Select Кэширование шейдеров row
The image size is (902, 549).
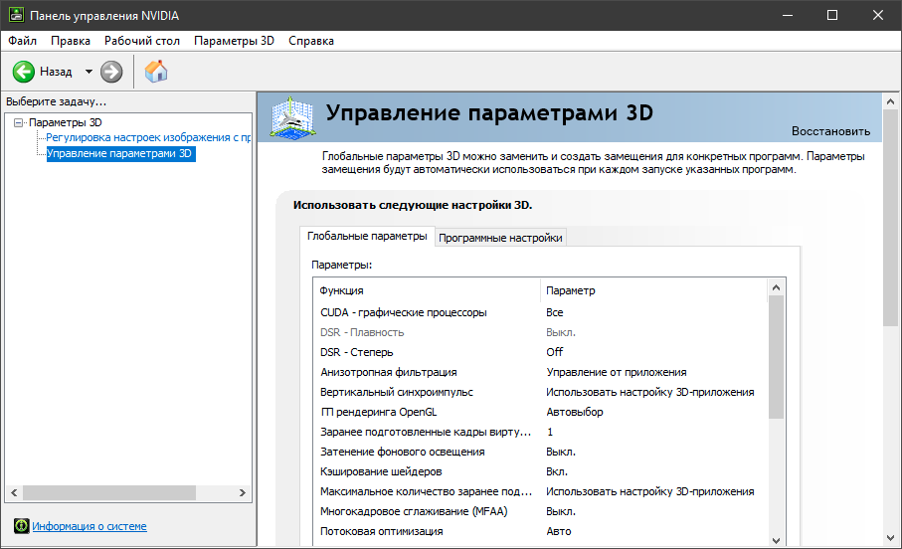pos(540,471)
